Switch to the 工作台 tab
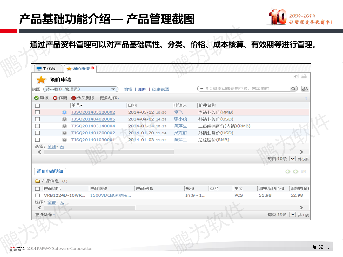The width and height of the screenshot is (343, 257). (x=48, y=69)
